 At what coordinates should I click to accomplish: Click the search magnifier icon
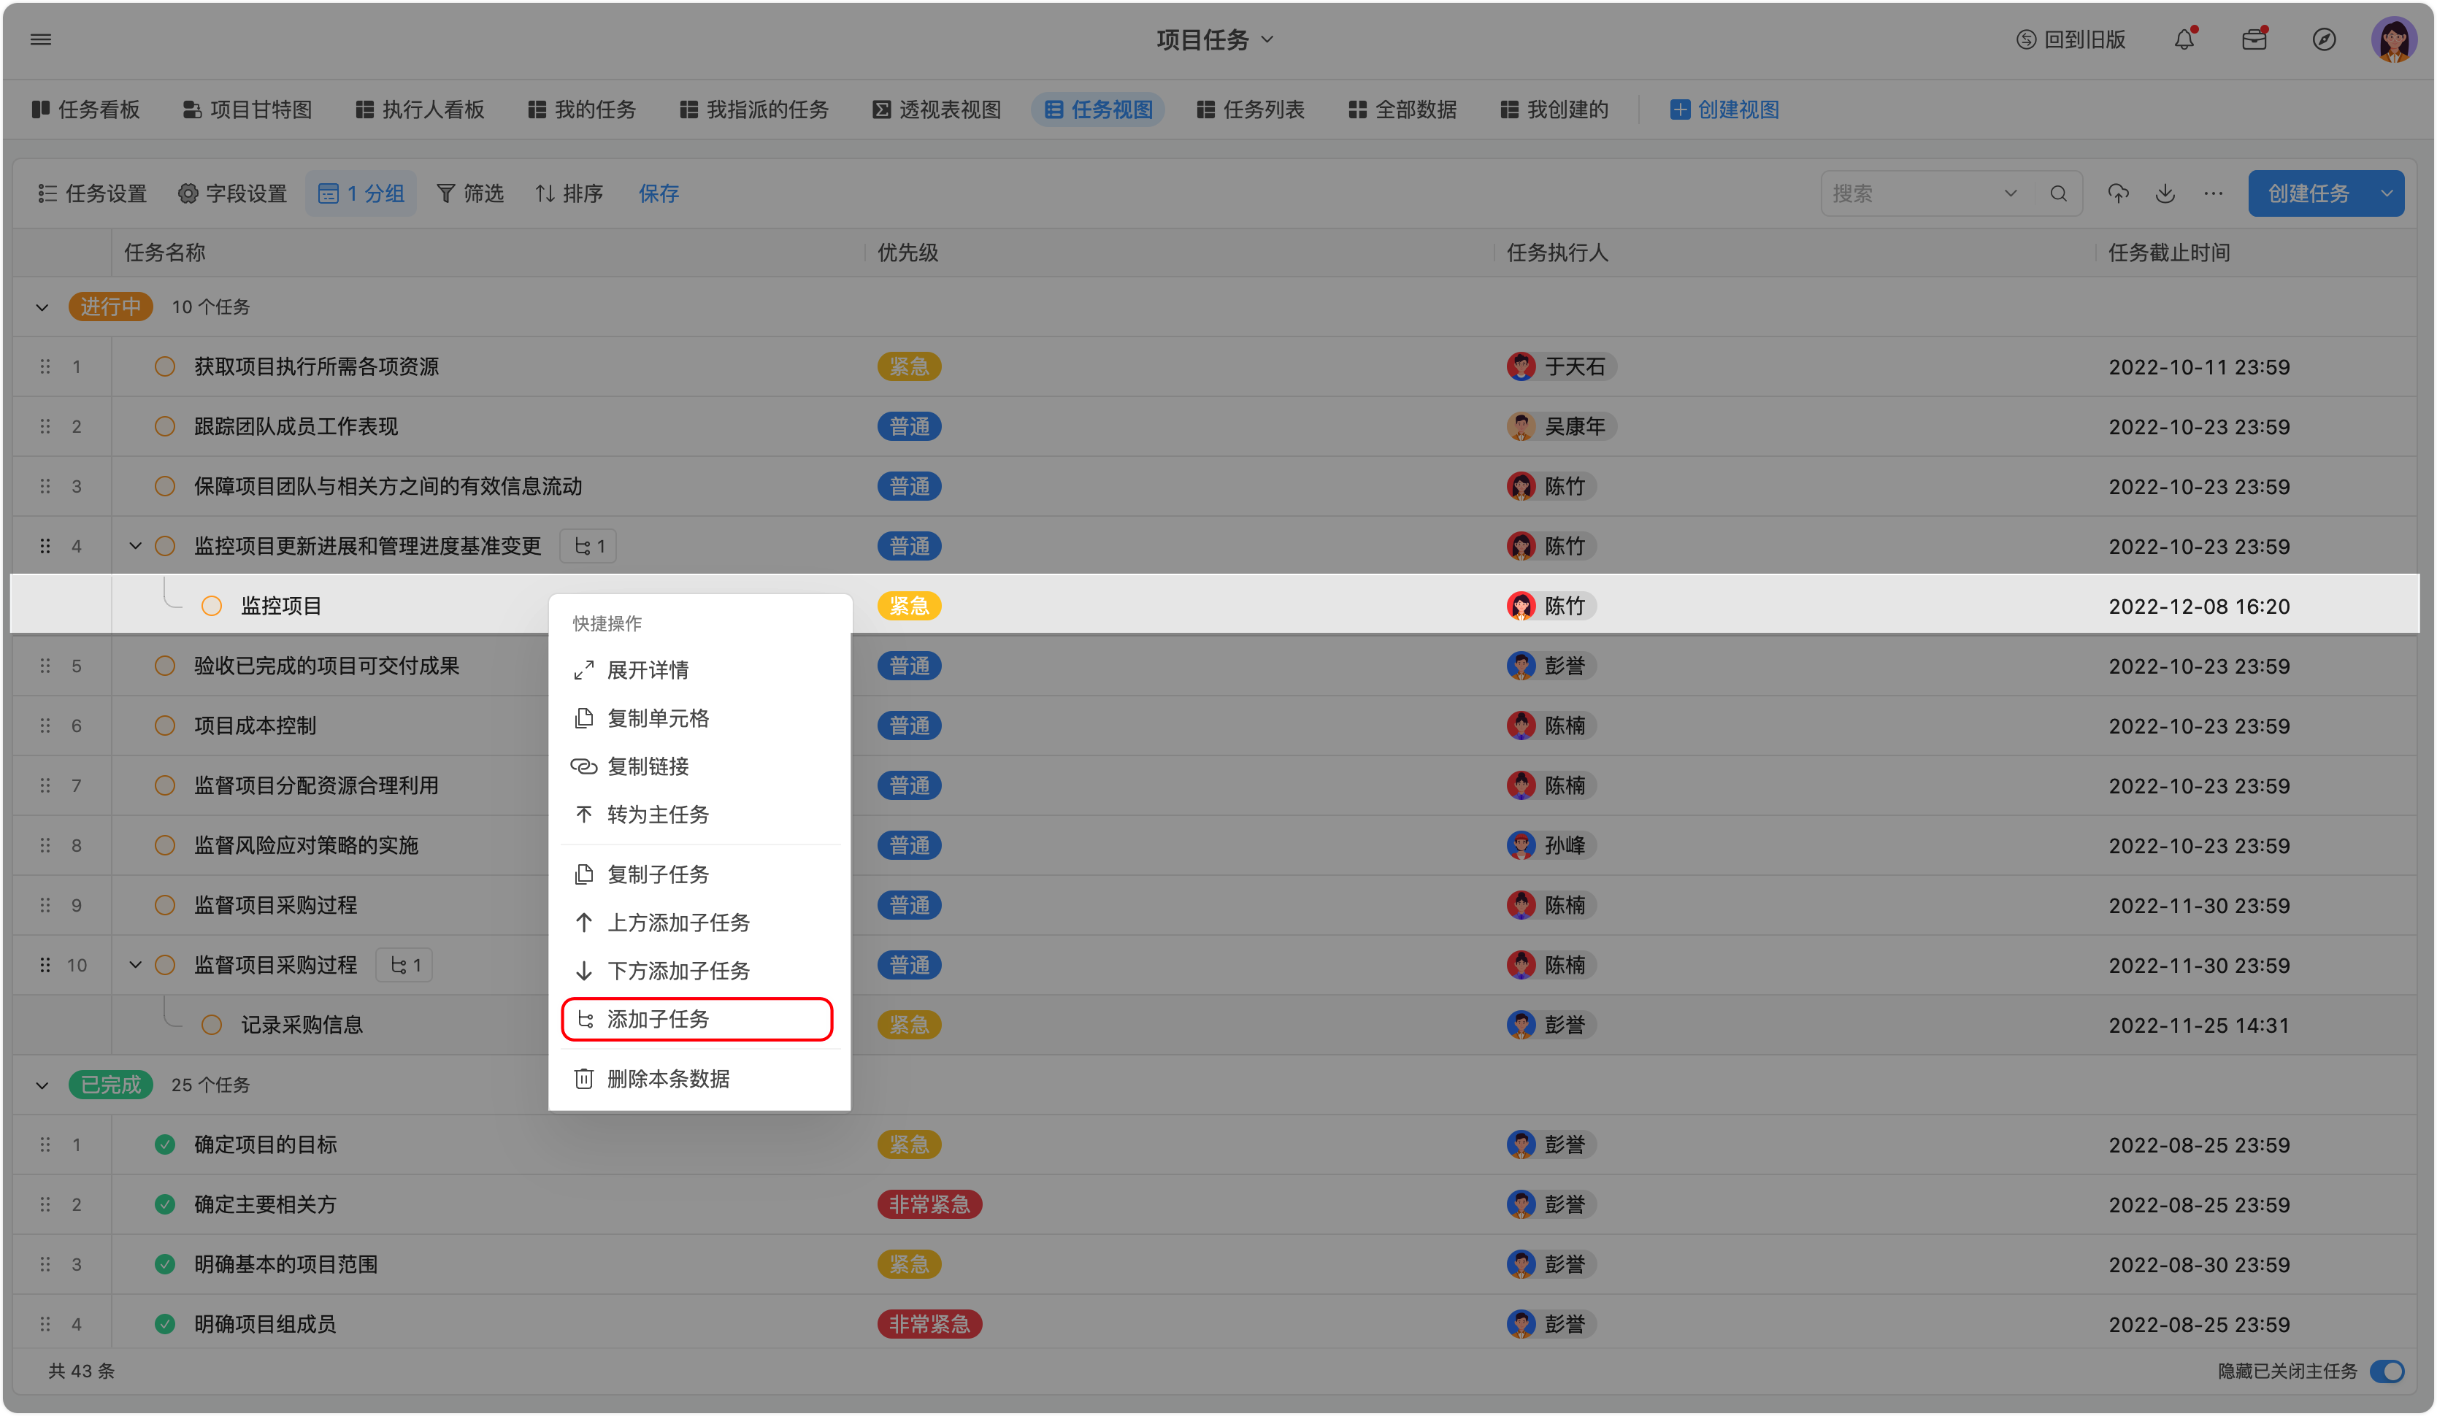point(2058,193)
